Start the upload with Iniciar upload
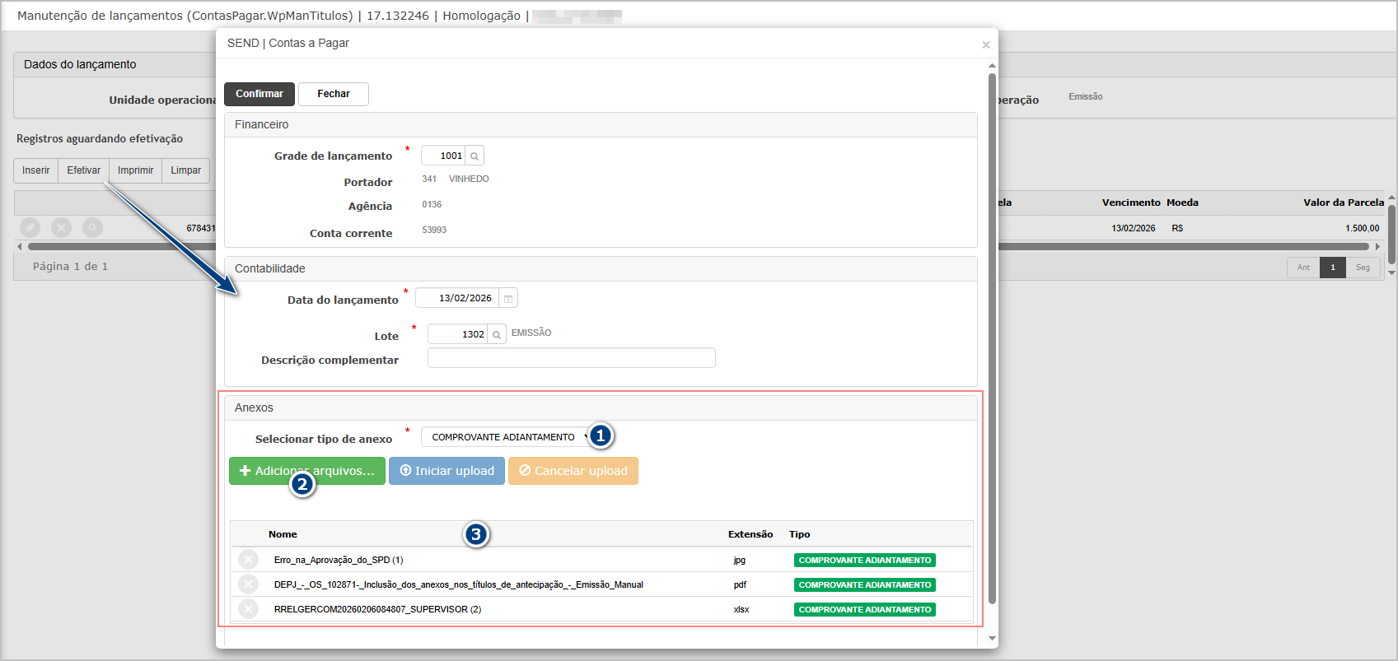The image size is (1398, 661). pyautogui.click(x=447, y=471)
